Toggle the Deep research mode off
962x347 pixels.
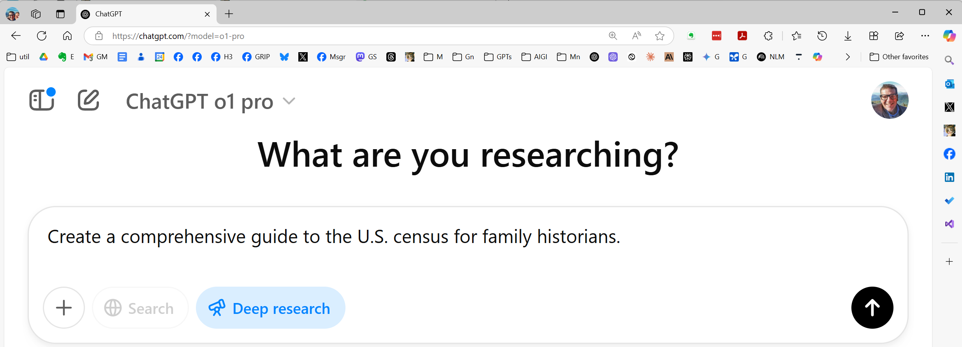(270, 308)
